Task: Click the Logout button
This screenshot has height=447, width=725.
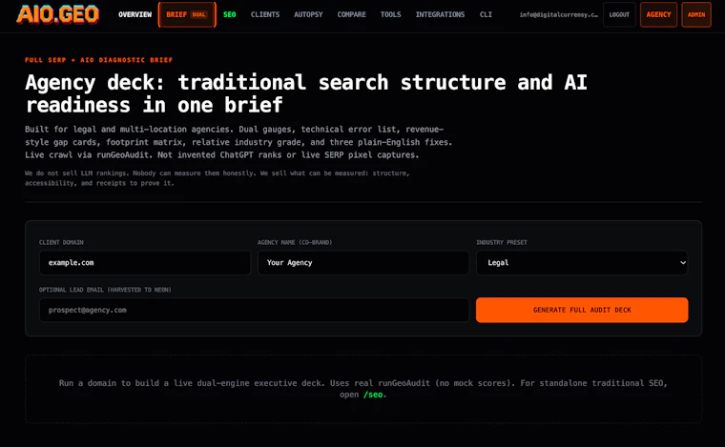Action: pos(619,15)
